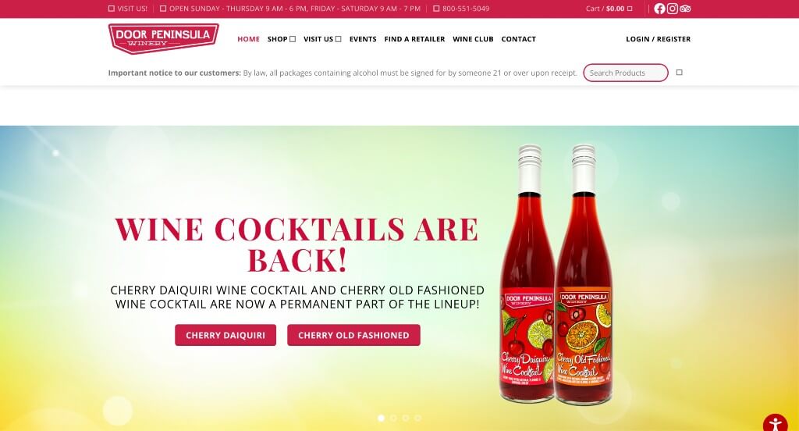Select the third slider dot
The width and height of the screenshot is (799, 431).
tap(406, 418)
